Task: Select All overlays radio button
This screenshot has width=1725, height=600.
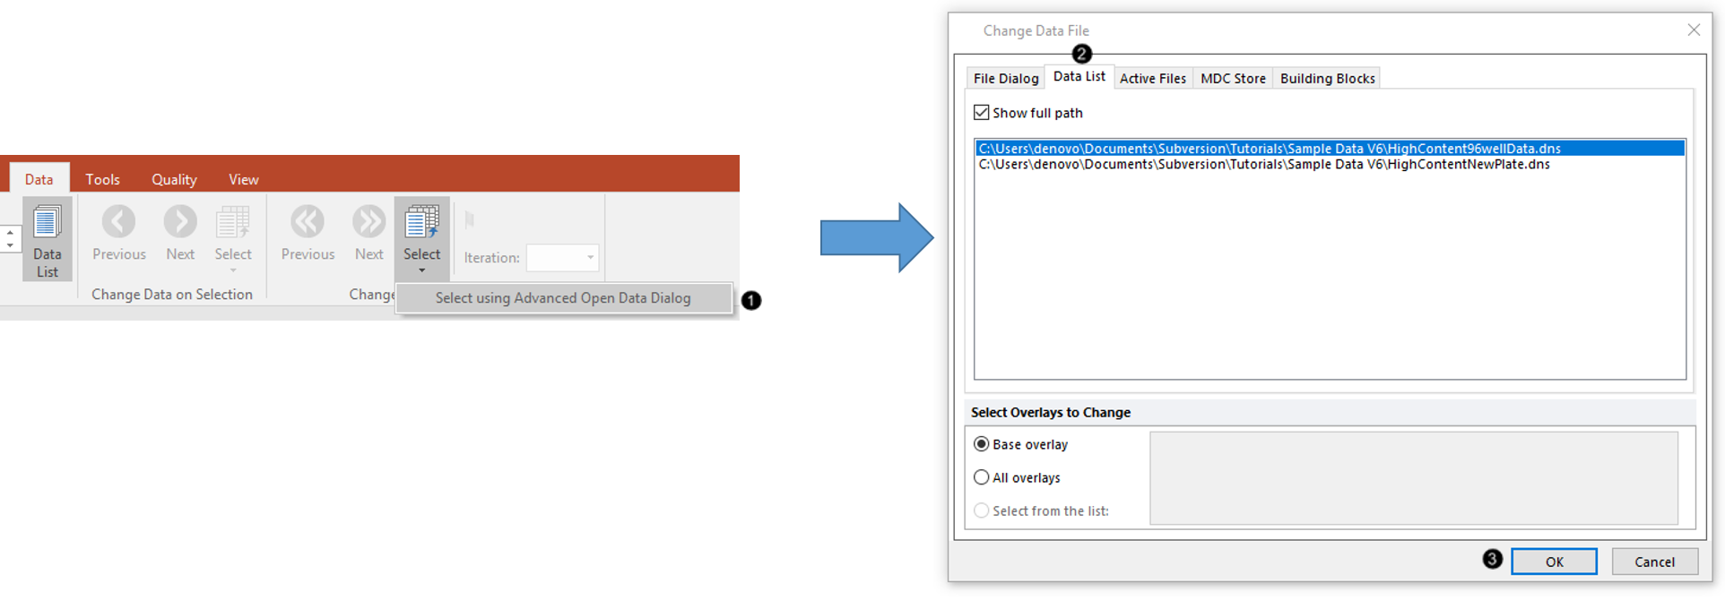Action: (982, 477)
